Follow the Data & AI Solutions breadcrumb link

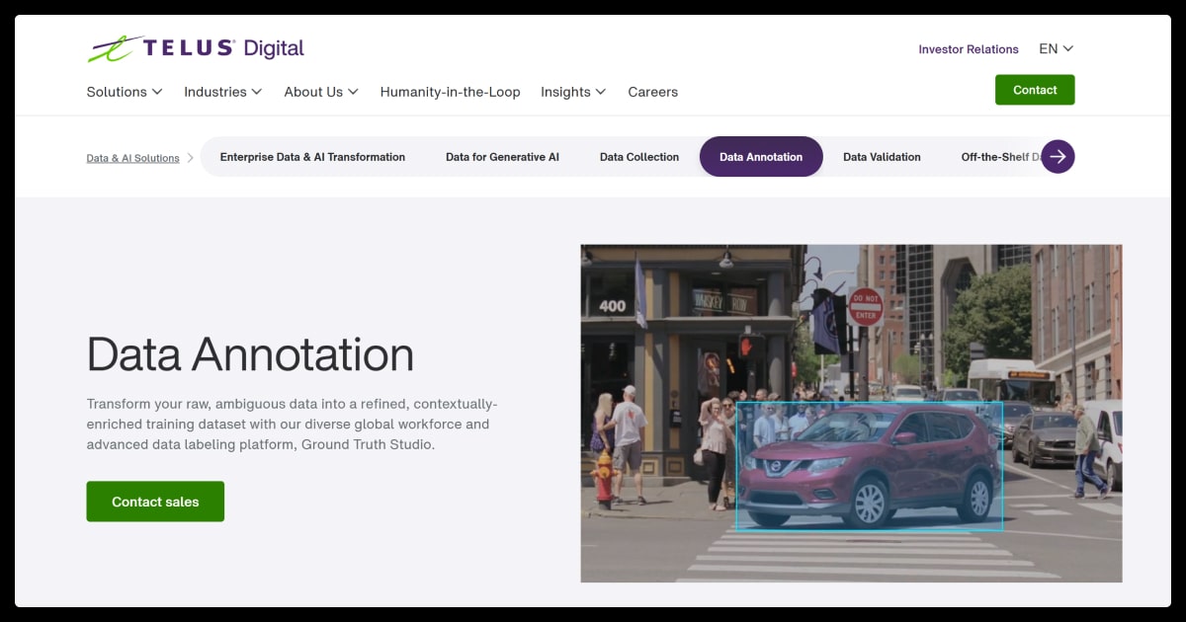pyautogui.click(x=132, y=157)
